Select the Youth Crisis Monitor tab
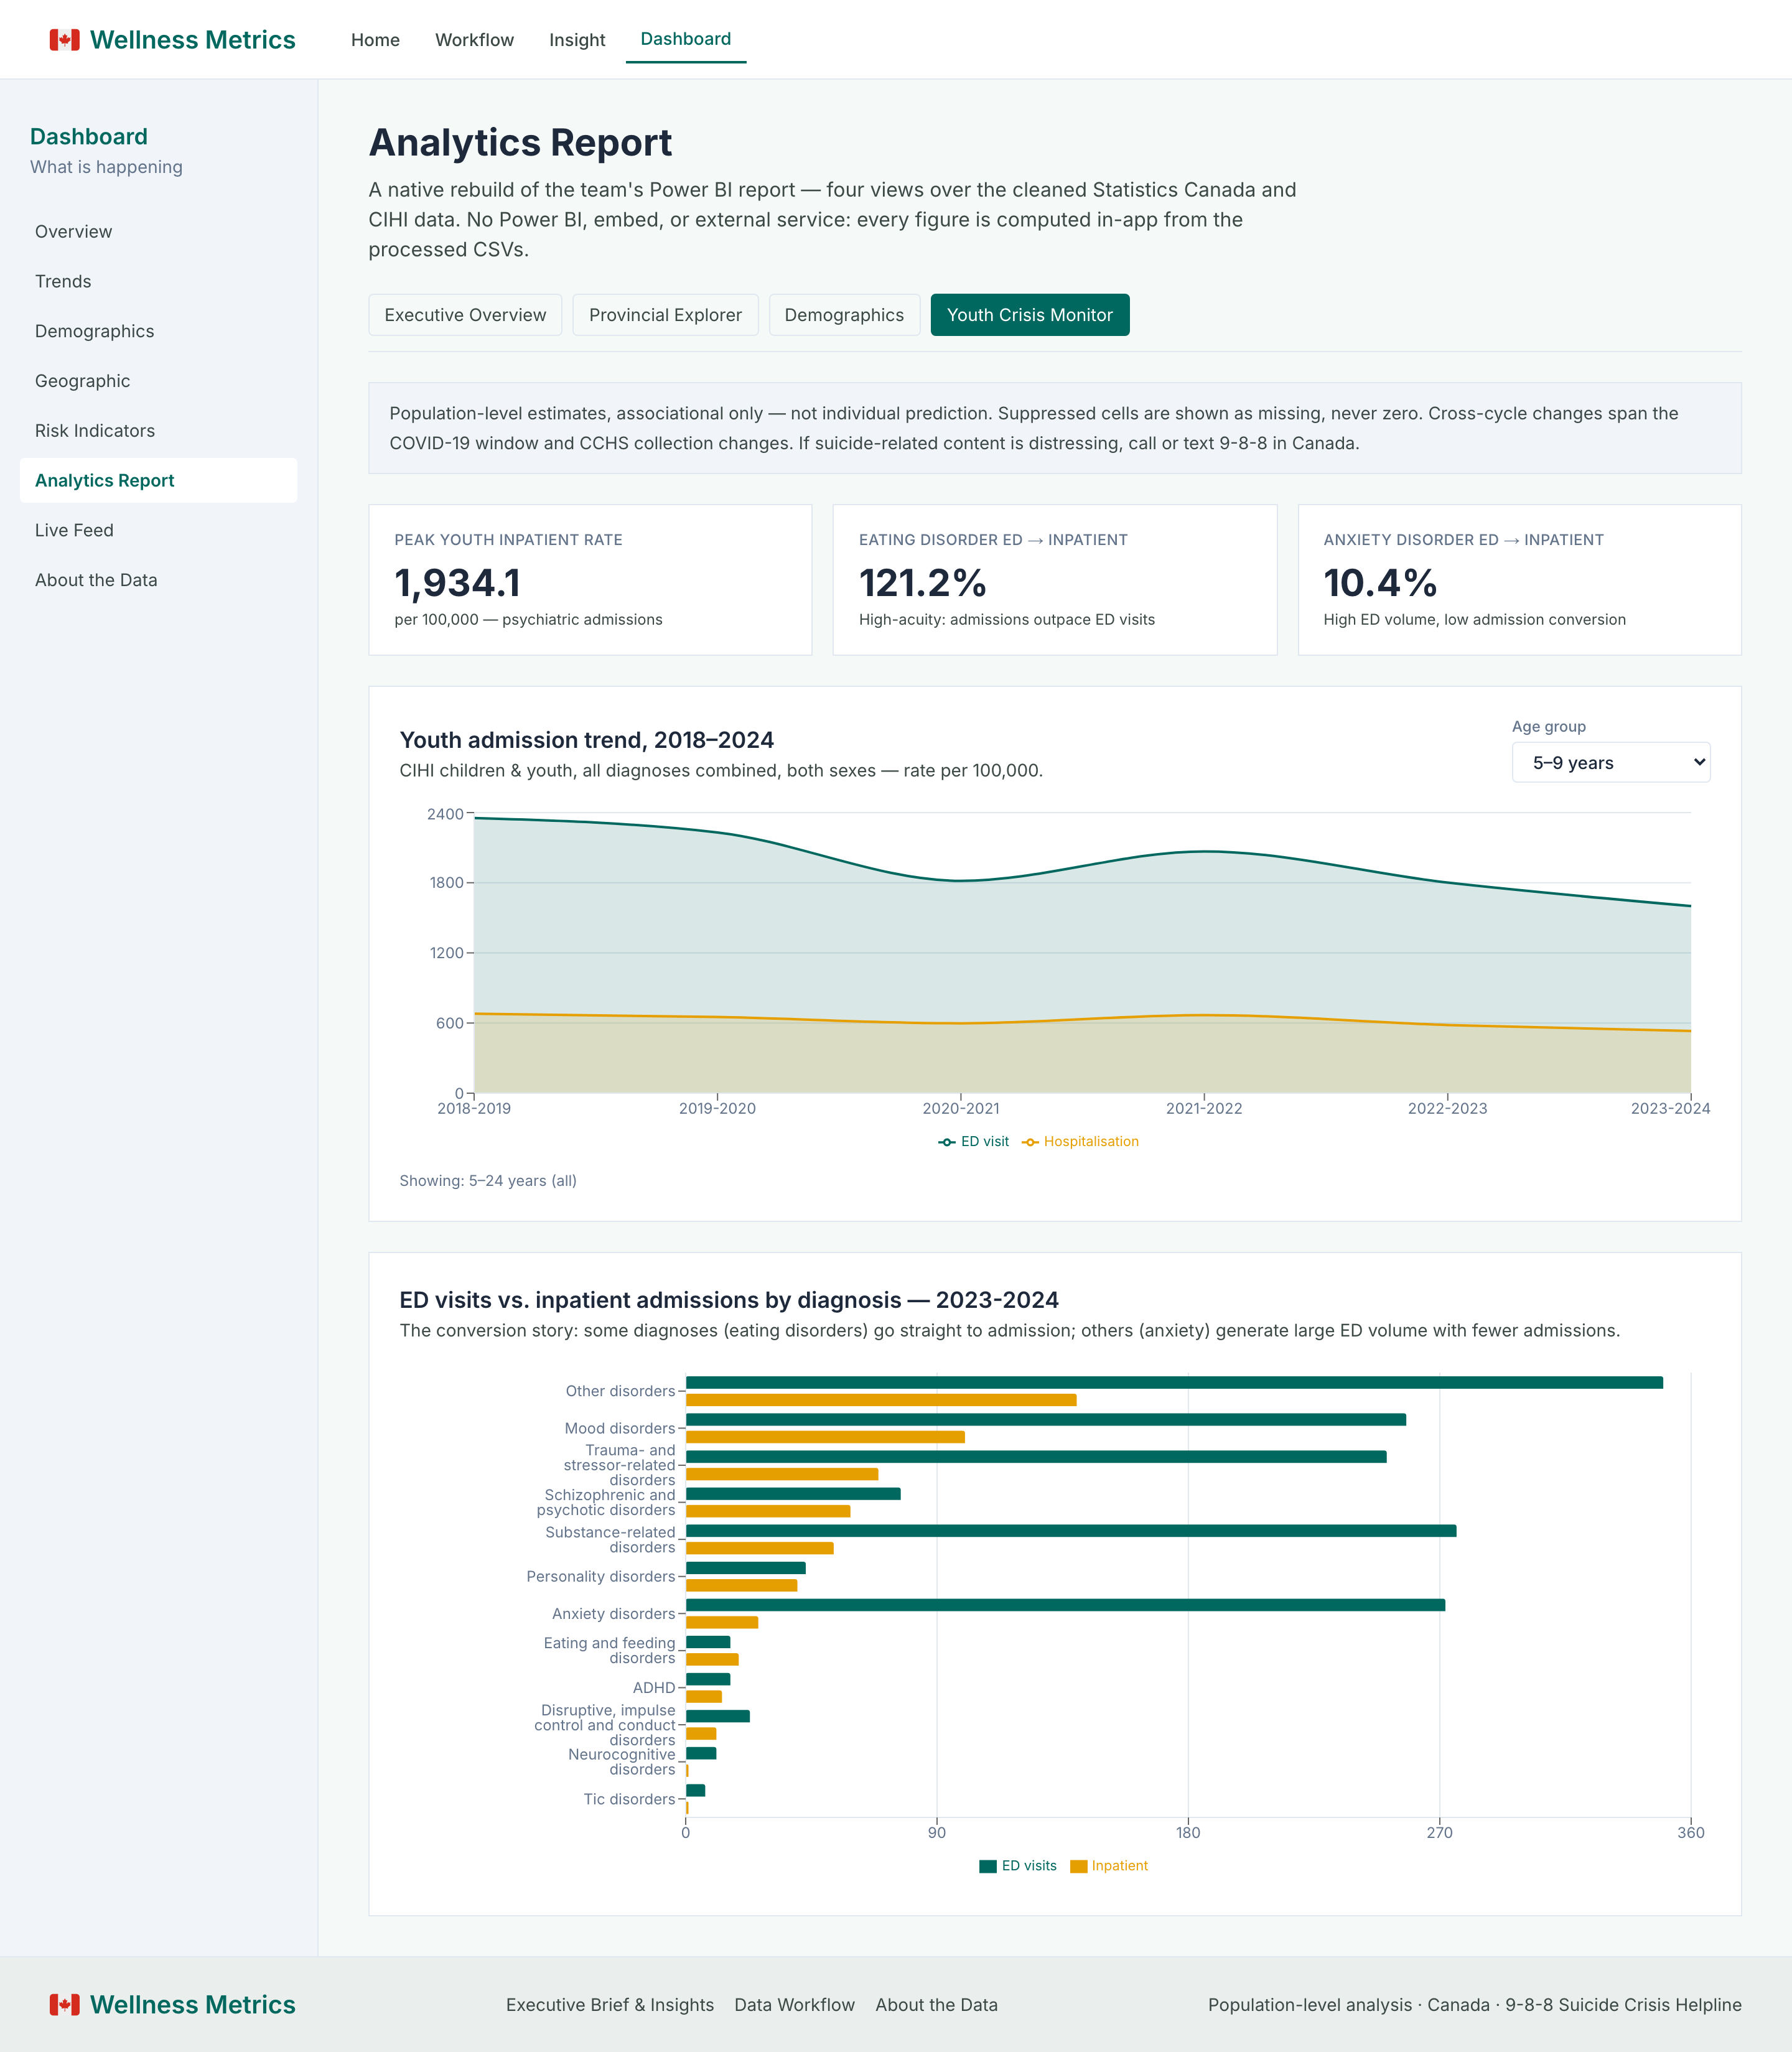Viewport: 1792px width, 2052px height. [x=1030, y=315]
